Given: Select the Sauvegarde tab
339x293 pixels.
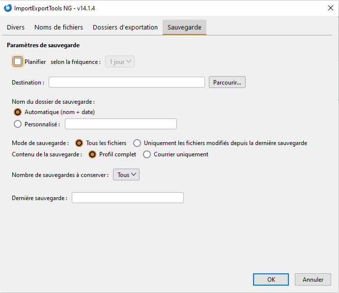Looking at the screenshot, I should (184, 28).
